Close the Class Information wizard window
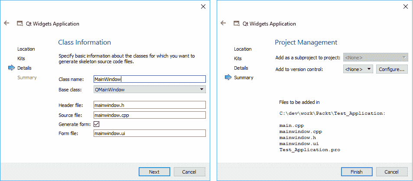This screenshot has width=413, height=181. [x=203, y=6]
